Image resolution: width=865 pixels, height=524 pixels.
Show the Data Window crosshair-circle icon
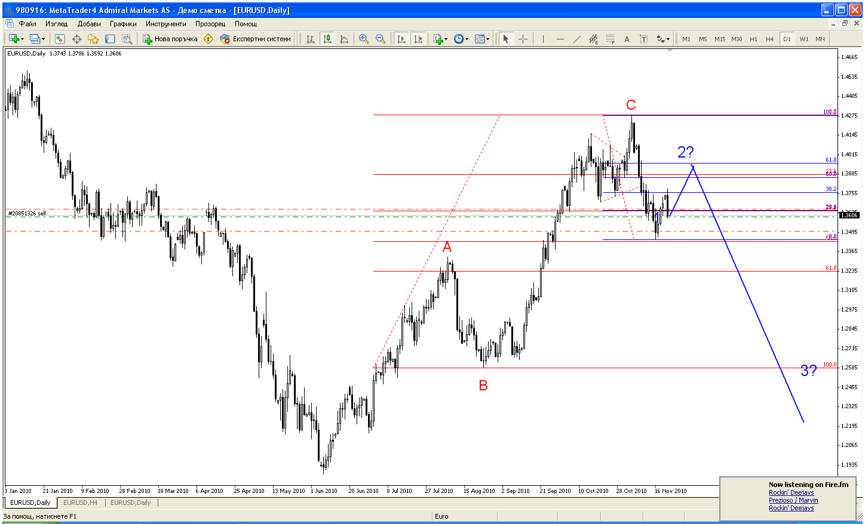76,39
